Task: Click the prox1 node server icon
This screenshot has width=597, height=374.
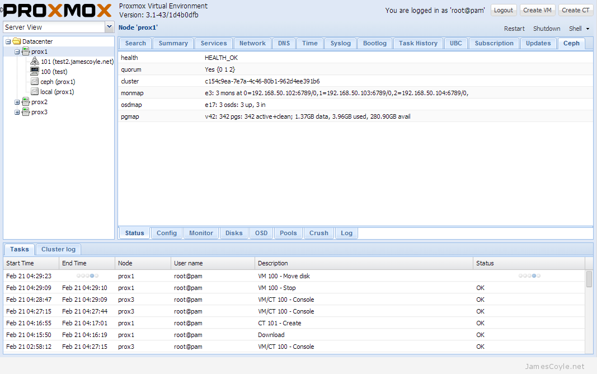Action: (26, 52)
